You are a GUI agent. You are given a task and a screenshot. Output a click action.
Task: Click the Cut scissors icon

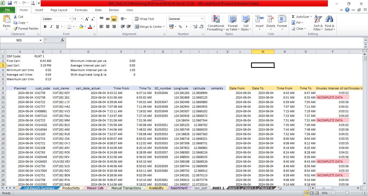click(15, 17)
